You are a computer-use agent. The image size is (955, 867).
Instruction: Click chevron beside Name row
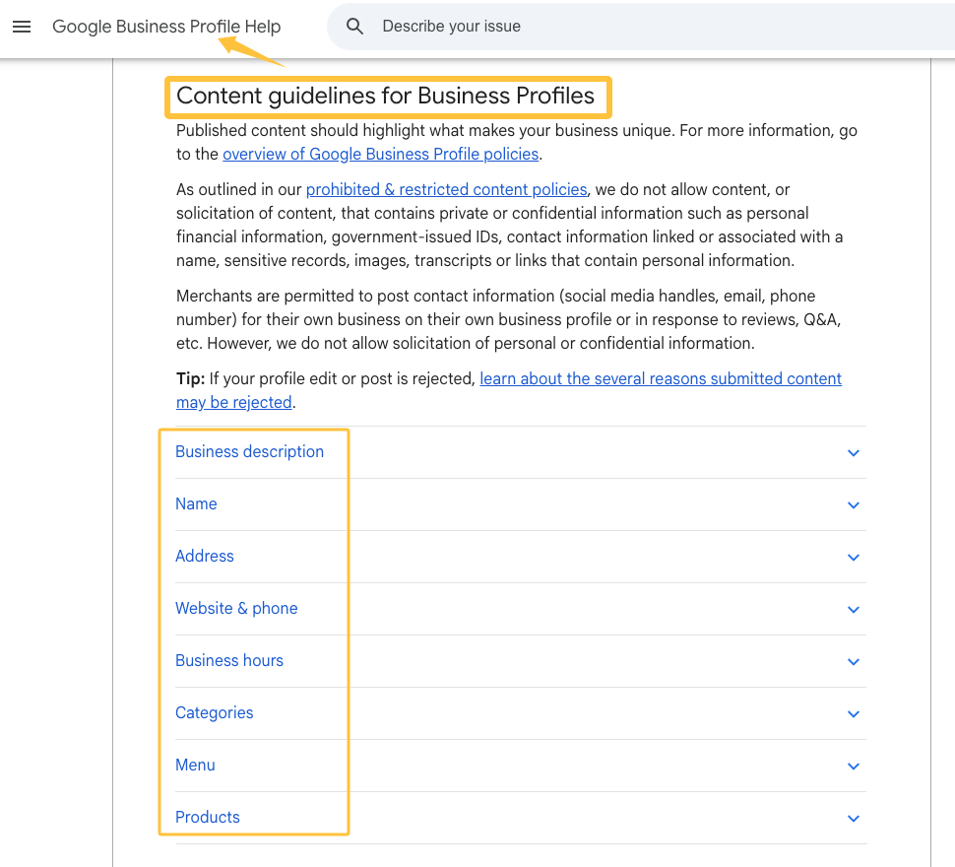(x=854, y=505)
